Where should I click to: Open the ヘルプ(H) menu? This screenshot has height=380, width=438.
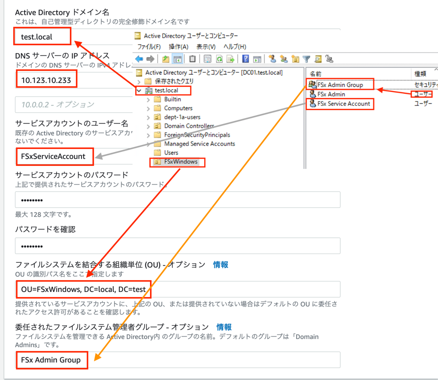point(235,47)
